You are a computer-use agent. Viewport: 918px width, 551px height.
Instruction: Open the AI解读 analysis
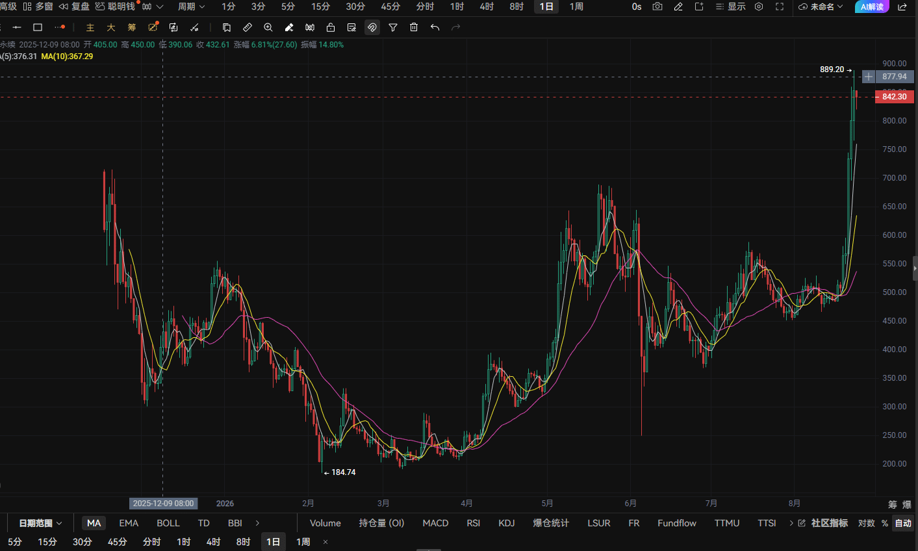[872, 6]
